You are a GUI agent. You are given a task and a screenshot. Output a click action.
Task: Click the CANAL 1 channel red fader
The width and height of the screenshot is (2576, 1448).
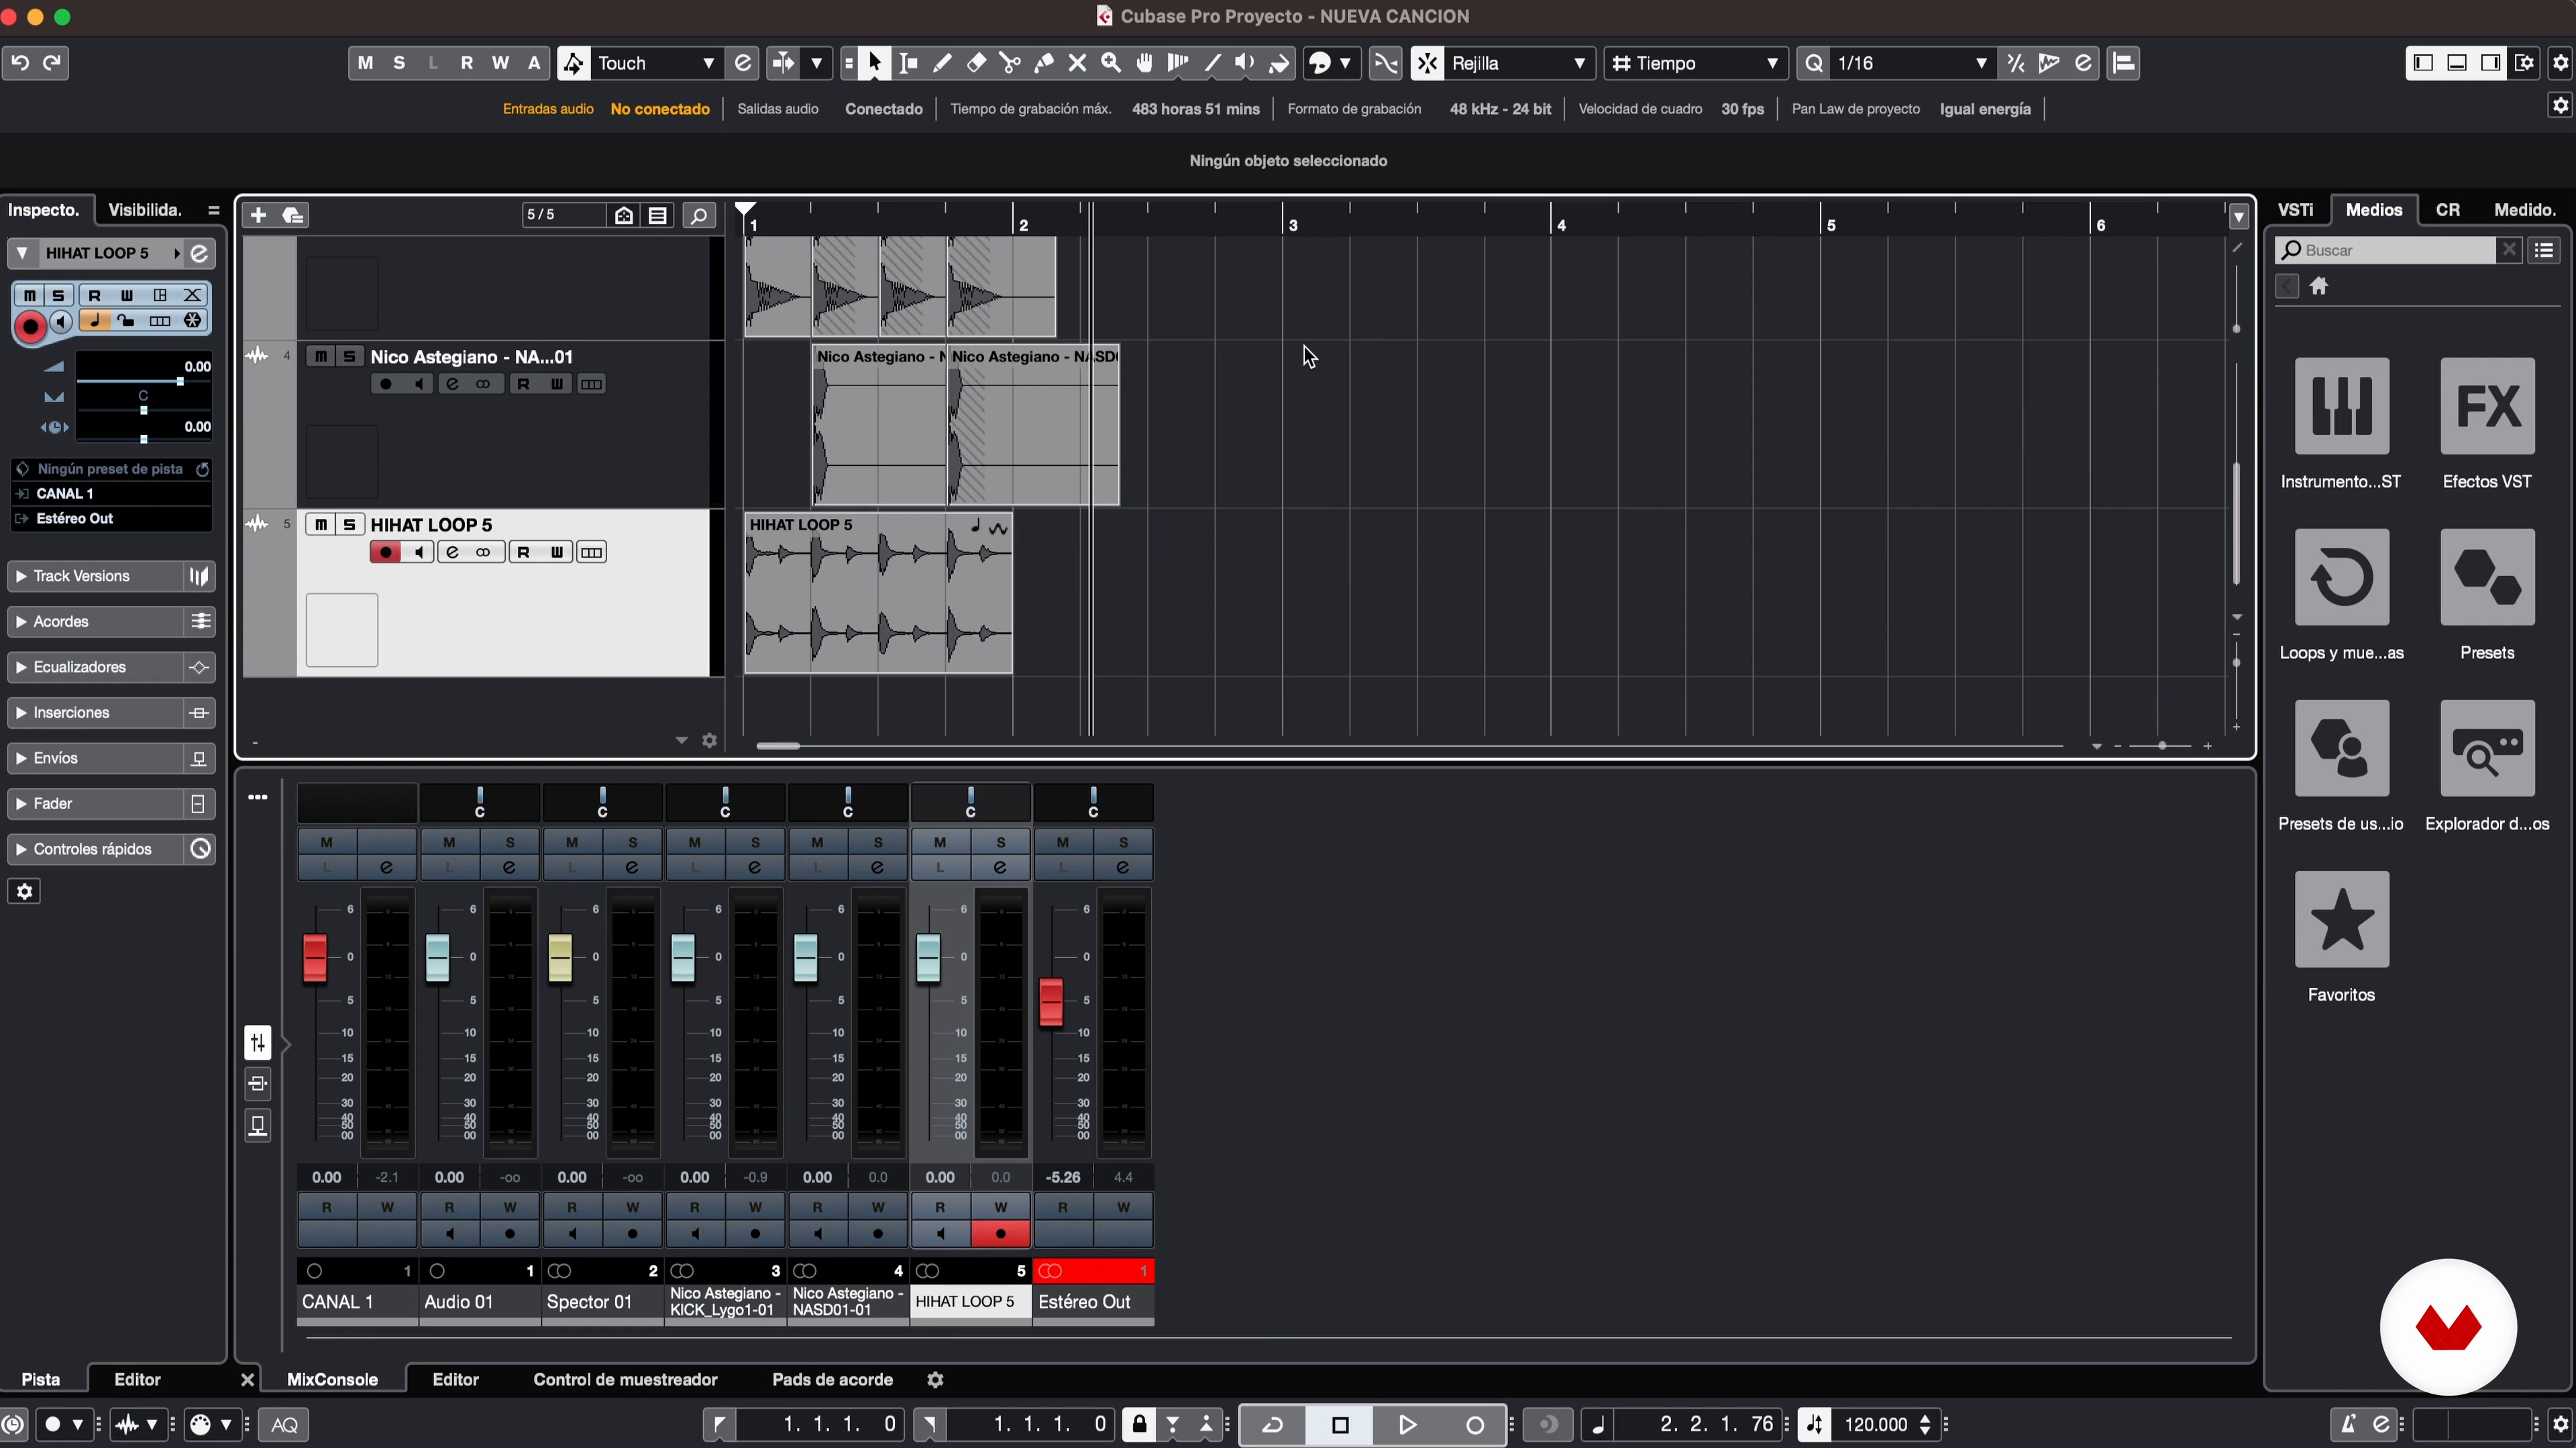pos(315,959)
